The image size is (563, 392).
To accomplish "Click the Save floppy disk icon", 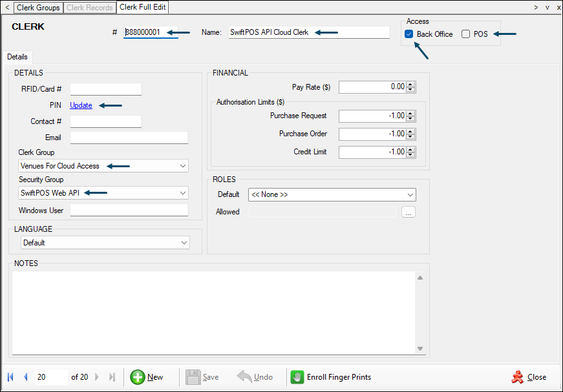I will click(x=193, y=377).
